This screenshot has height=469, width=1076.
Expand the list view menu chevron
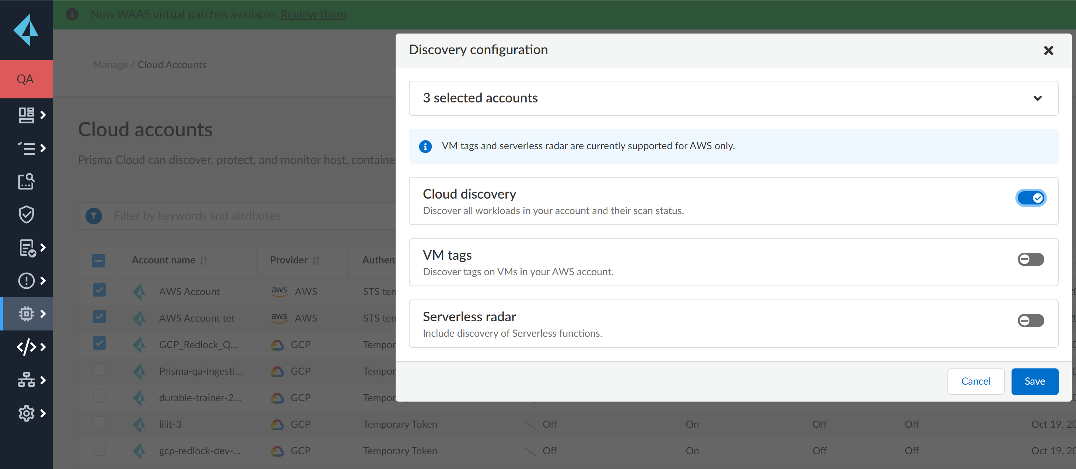pos(43,148)
